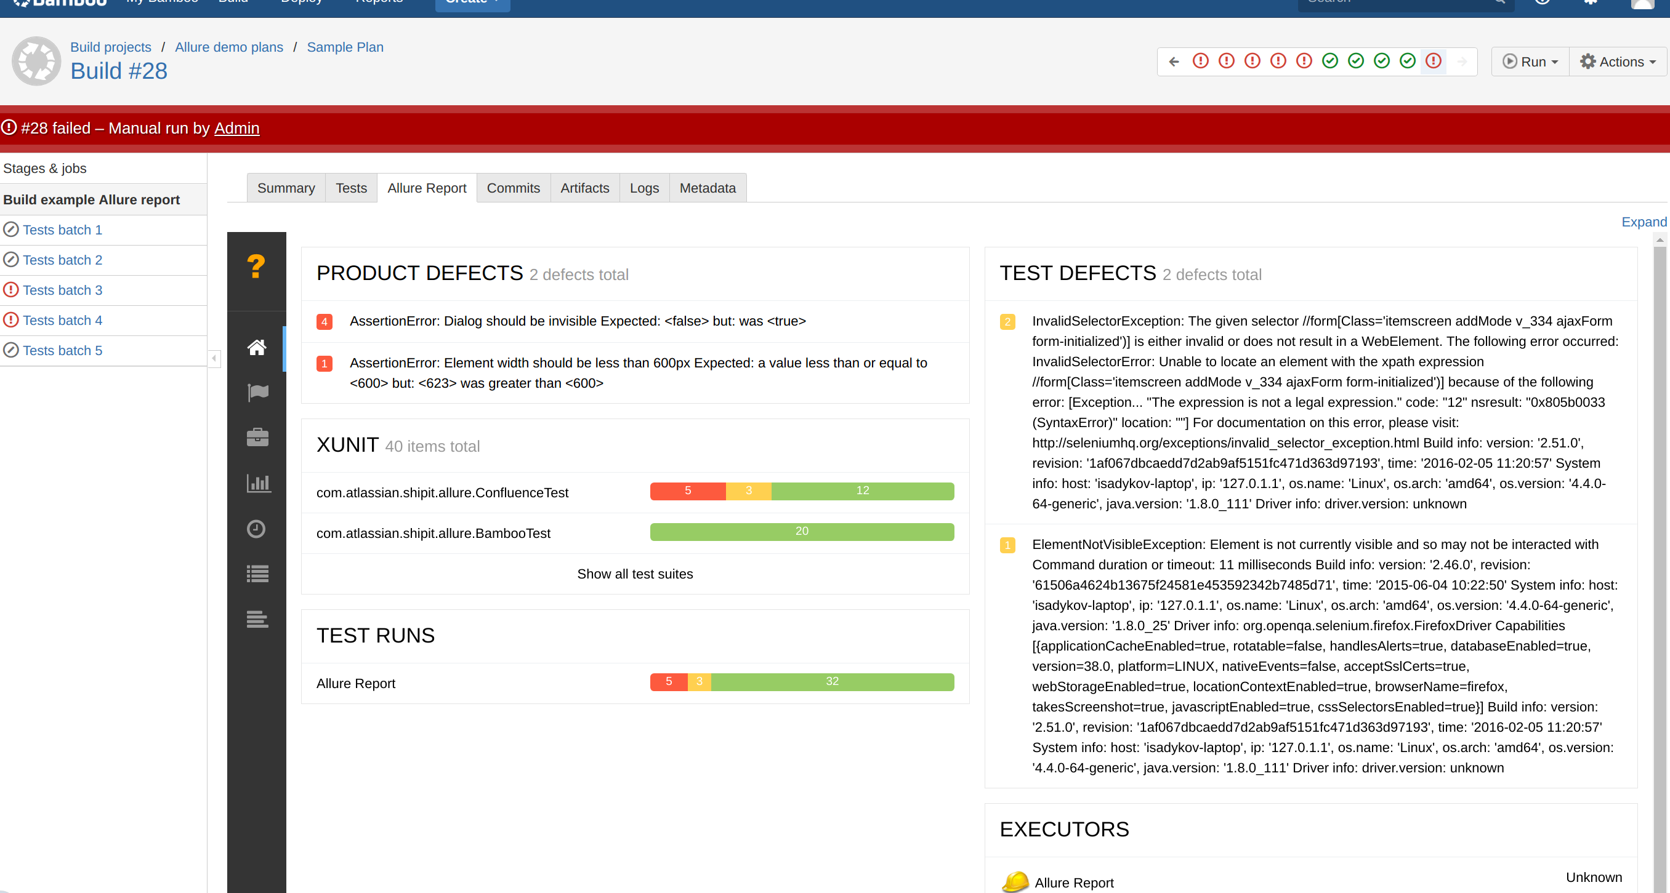Open the Tests batch 1 job
This screenshot has height=893, width=1670.
63,230
